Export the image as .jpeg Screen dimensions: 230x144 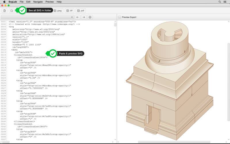[58, 11]
